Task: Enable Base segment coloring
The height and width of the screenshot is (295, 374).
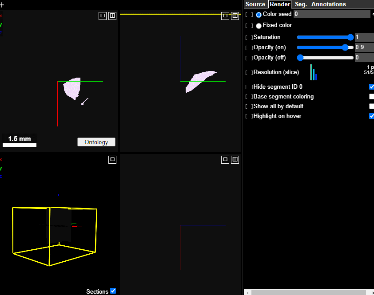Action: 372,97
